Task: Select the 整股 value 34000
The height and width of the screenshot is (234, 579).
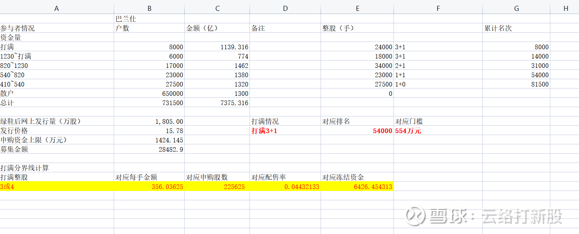Action: click(357, 65)
